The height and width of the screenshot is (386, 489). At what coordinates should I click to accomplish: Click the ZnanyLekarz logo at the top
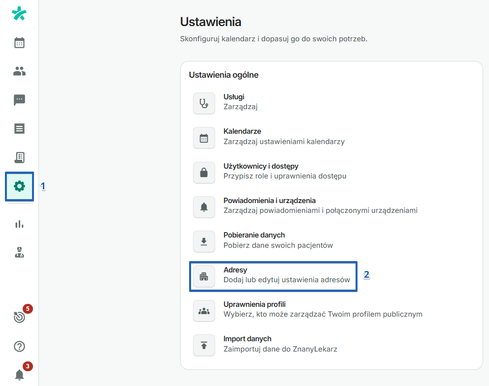pos(19,14)
